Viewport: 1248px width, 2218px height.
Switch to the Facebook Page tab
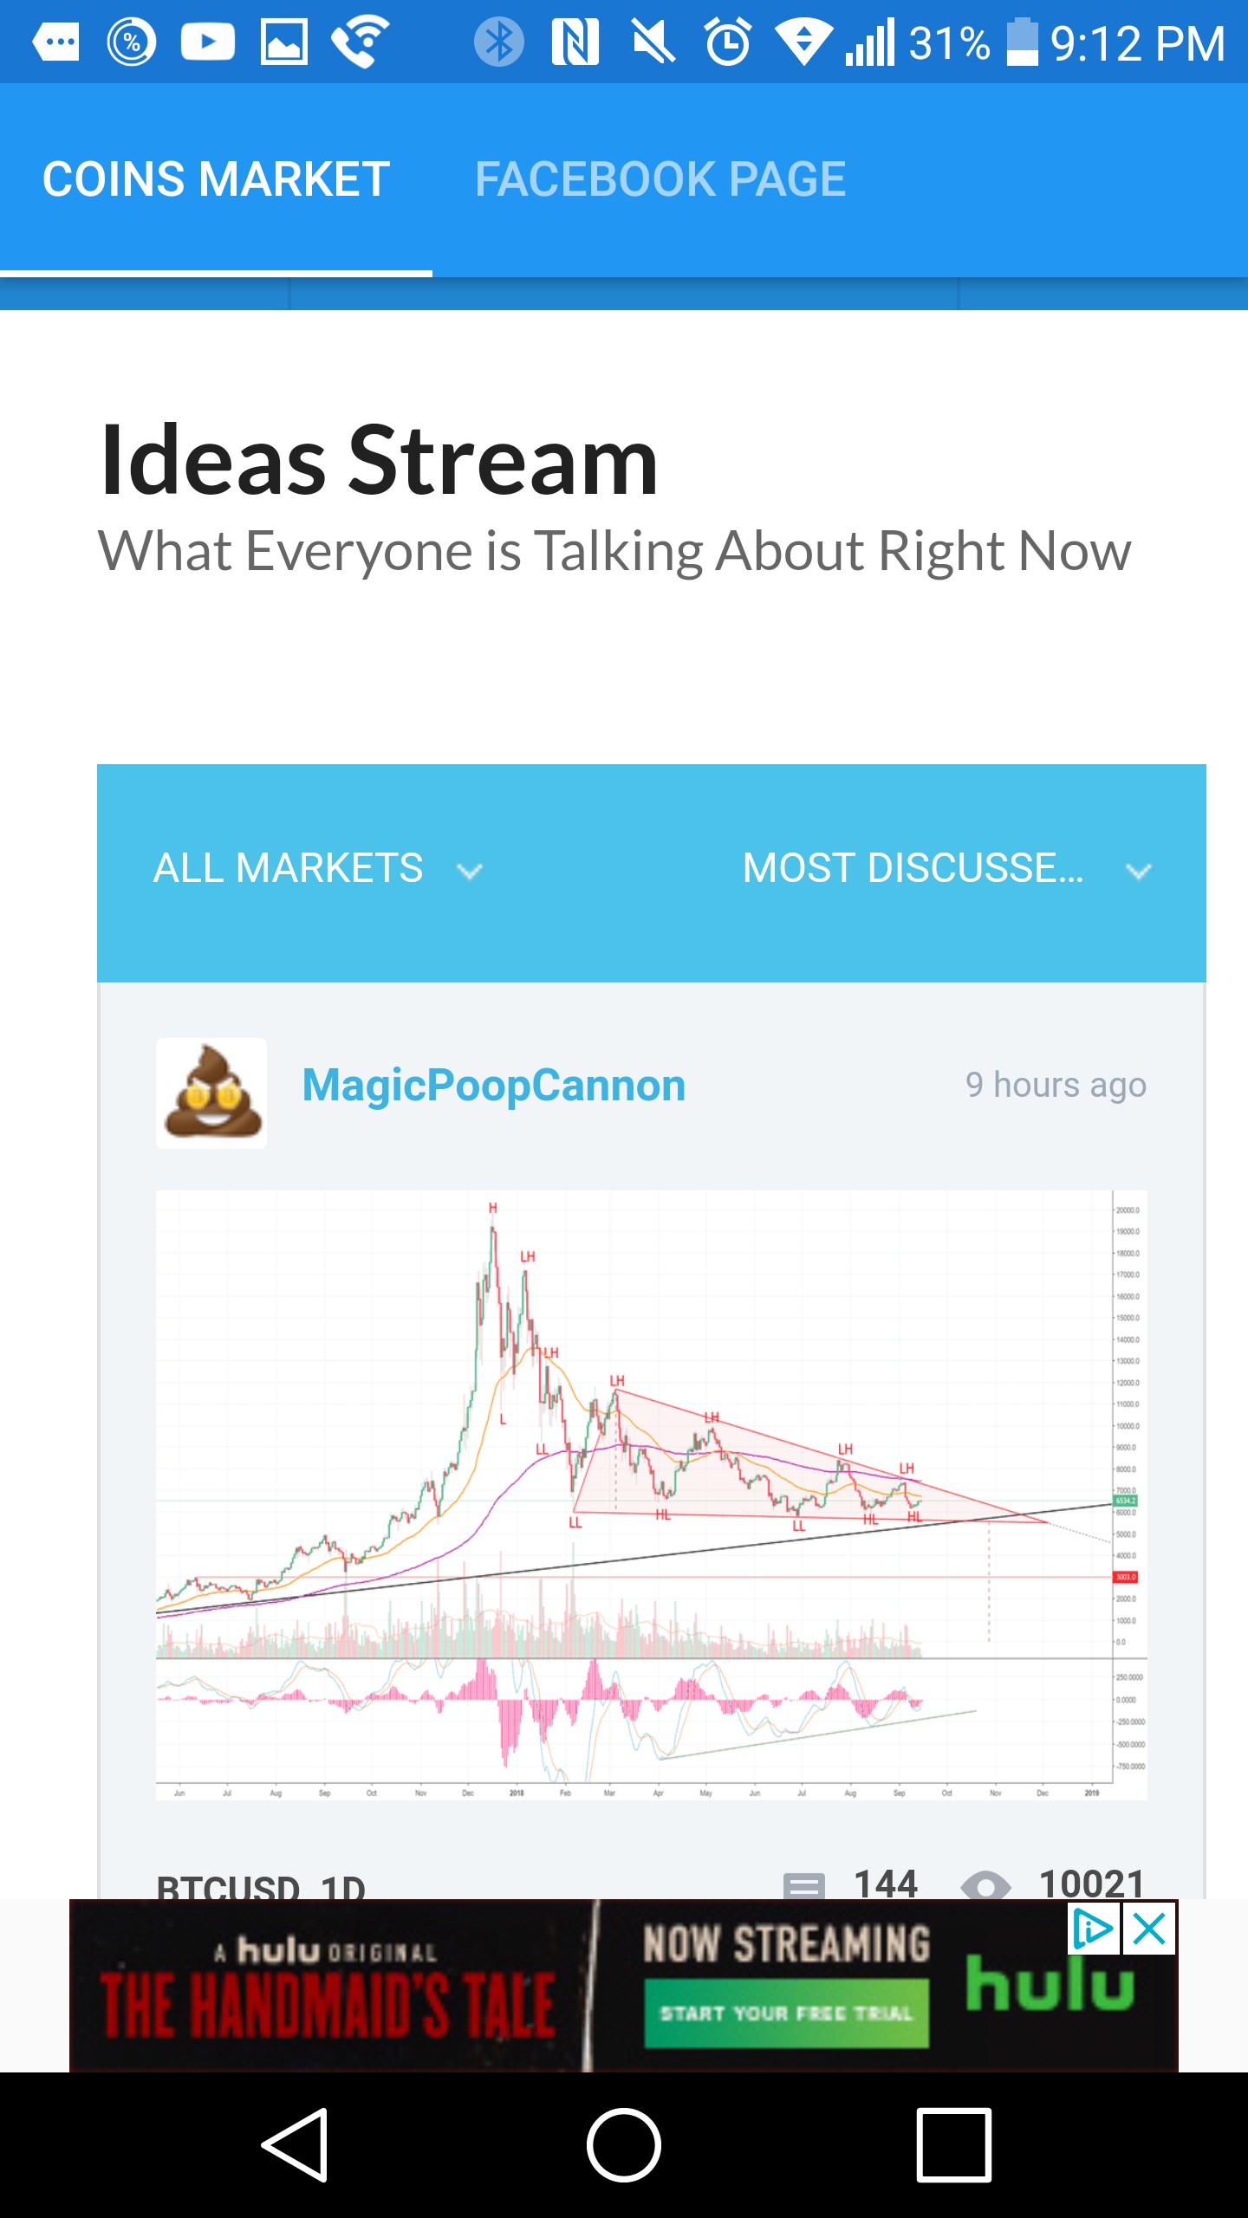point(660,179)
